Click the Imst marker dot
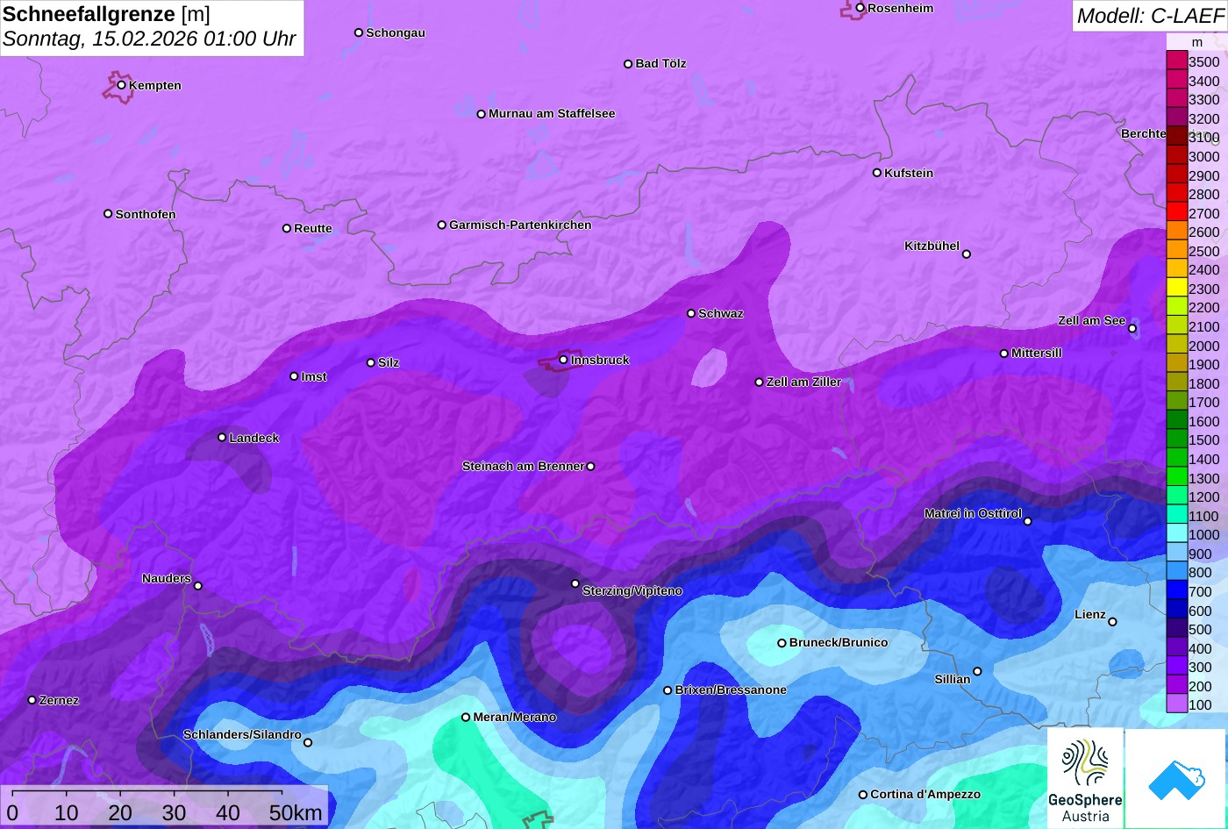 [x=294, y=376]
